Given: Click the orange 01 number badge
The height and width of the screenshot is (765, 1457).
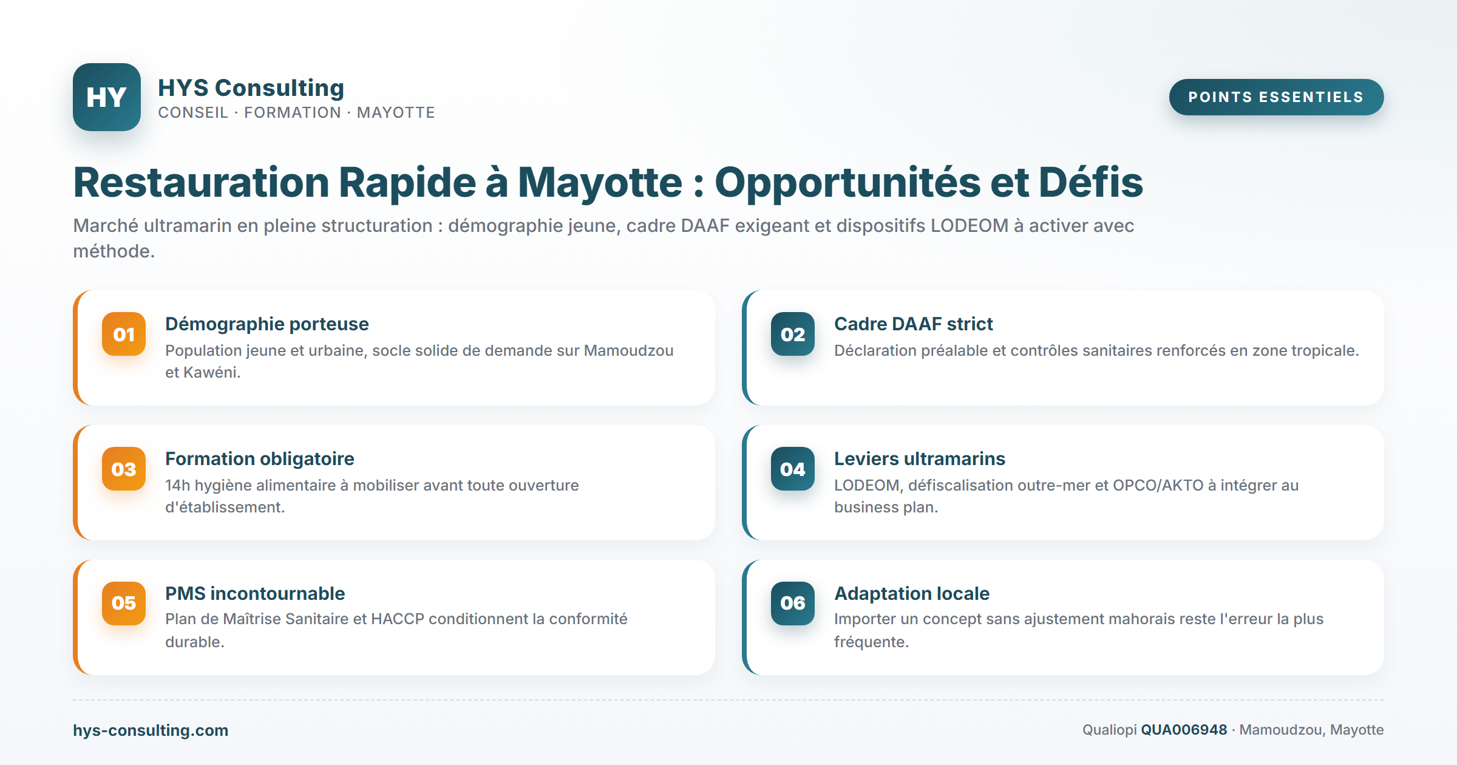Looking at the screenshot, I should pos(124,334).
